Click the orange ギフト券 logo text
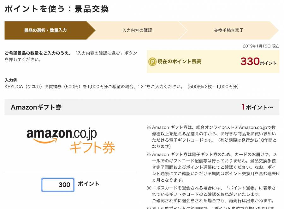Screen dimensions: 284x209 tap(92, 147)
